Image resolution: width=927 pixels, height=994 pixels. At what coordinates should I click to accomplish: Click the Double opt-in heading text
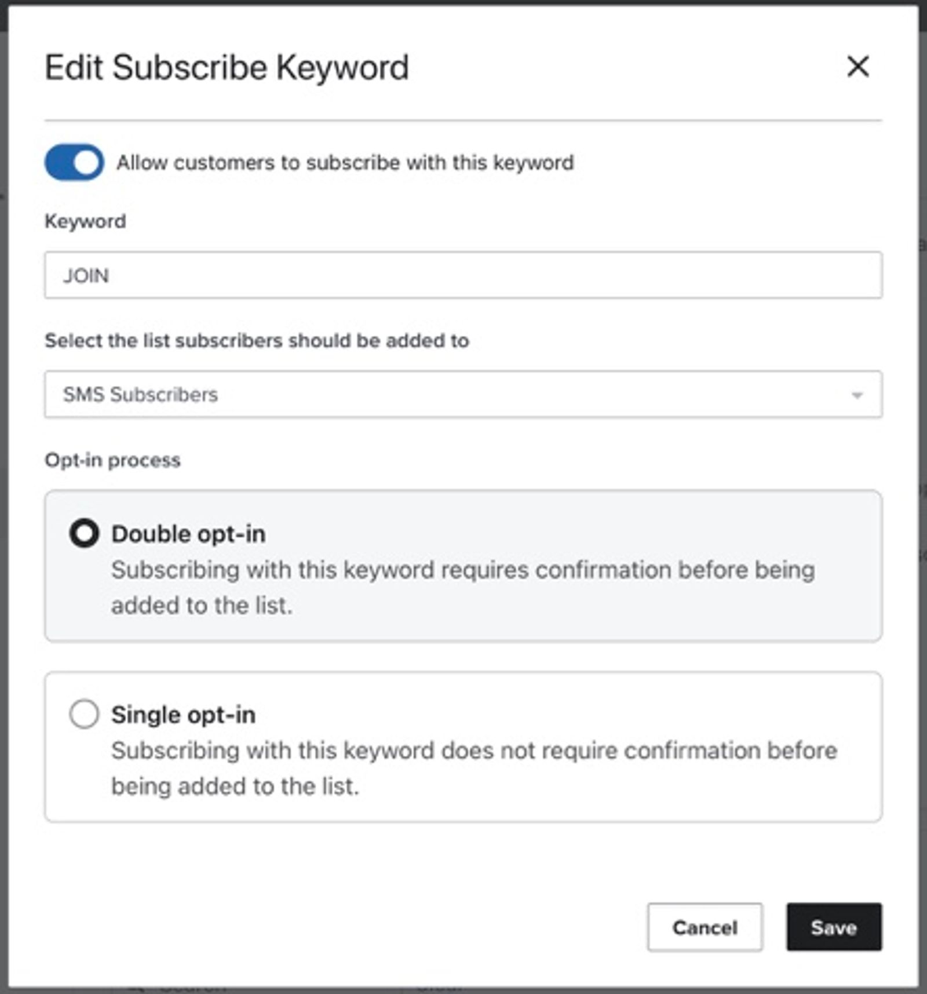coord(188,534)
